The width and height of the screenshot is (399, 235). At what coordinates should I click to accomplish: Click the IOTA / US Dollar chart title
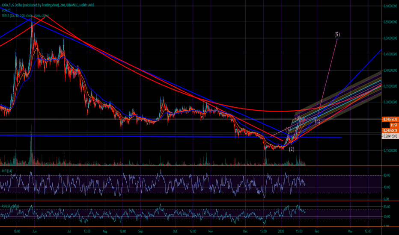(48, 5)
